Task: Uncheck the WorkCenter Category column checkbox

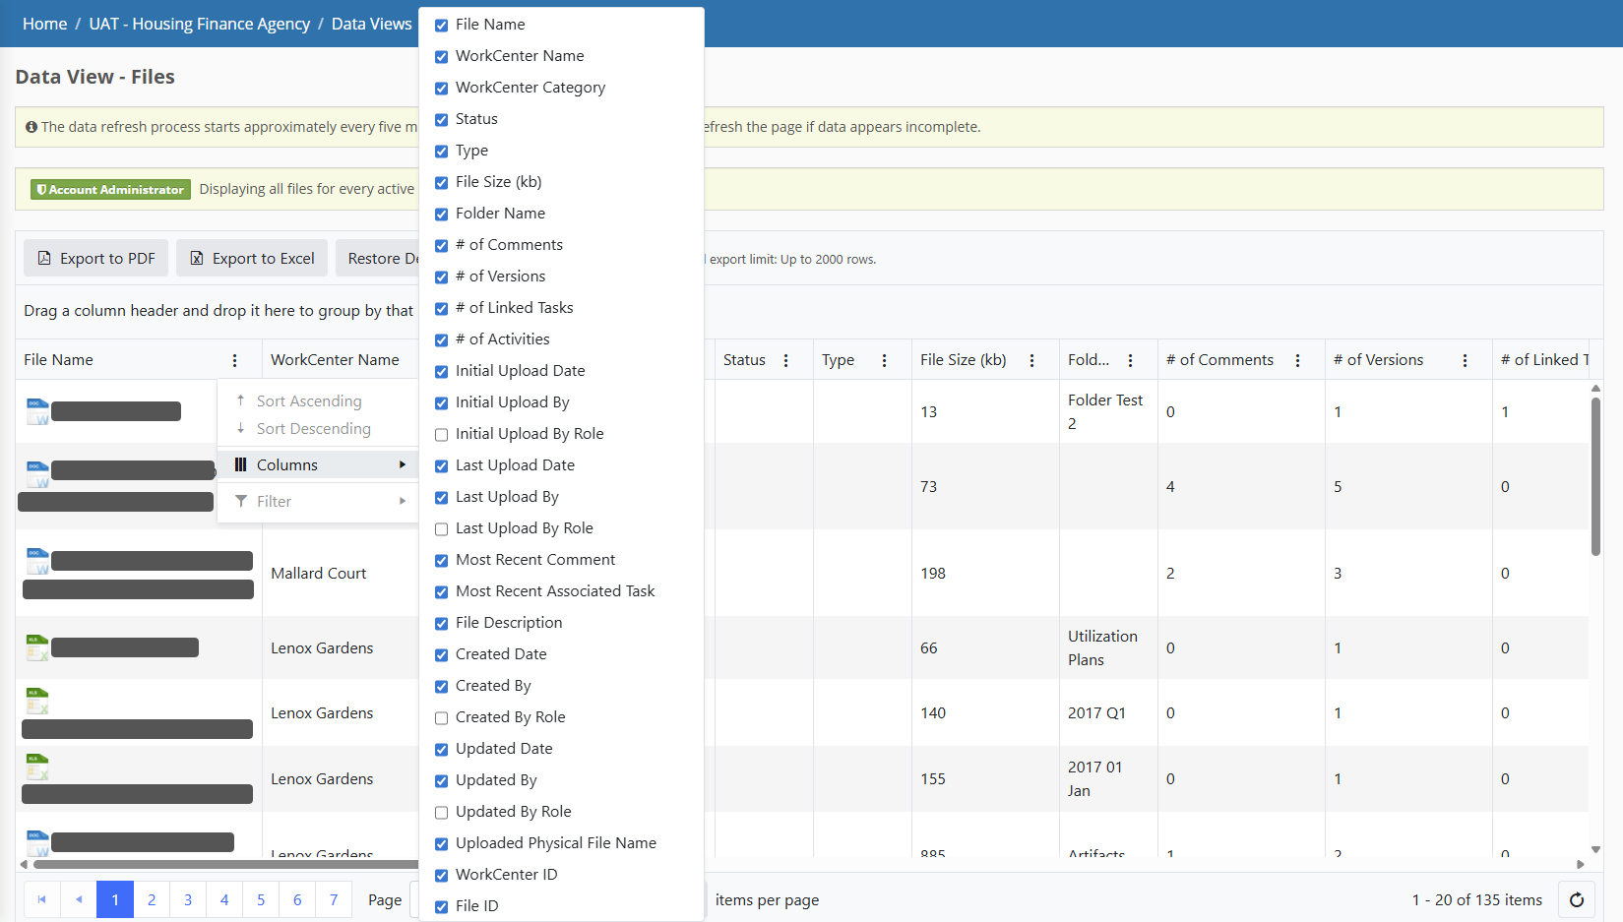Action: (x=441, y=88)
